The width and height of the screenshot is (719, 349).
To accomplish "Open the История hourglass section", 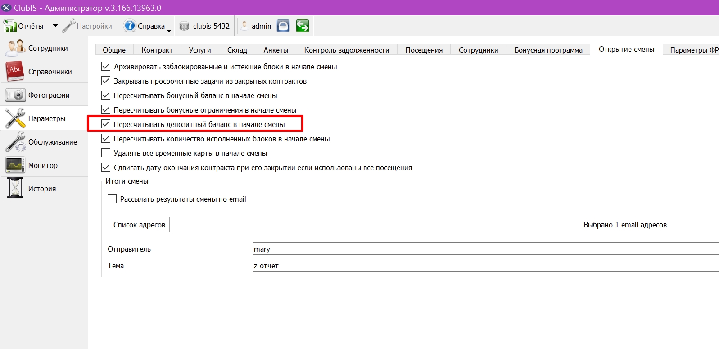I will point(44,189).
